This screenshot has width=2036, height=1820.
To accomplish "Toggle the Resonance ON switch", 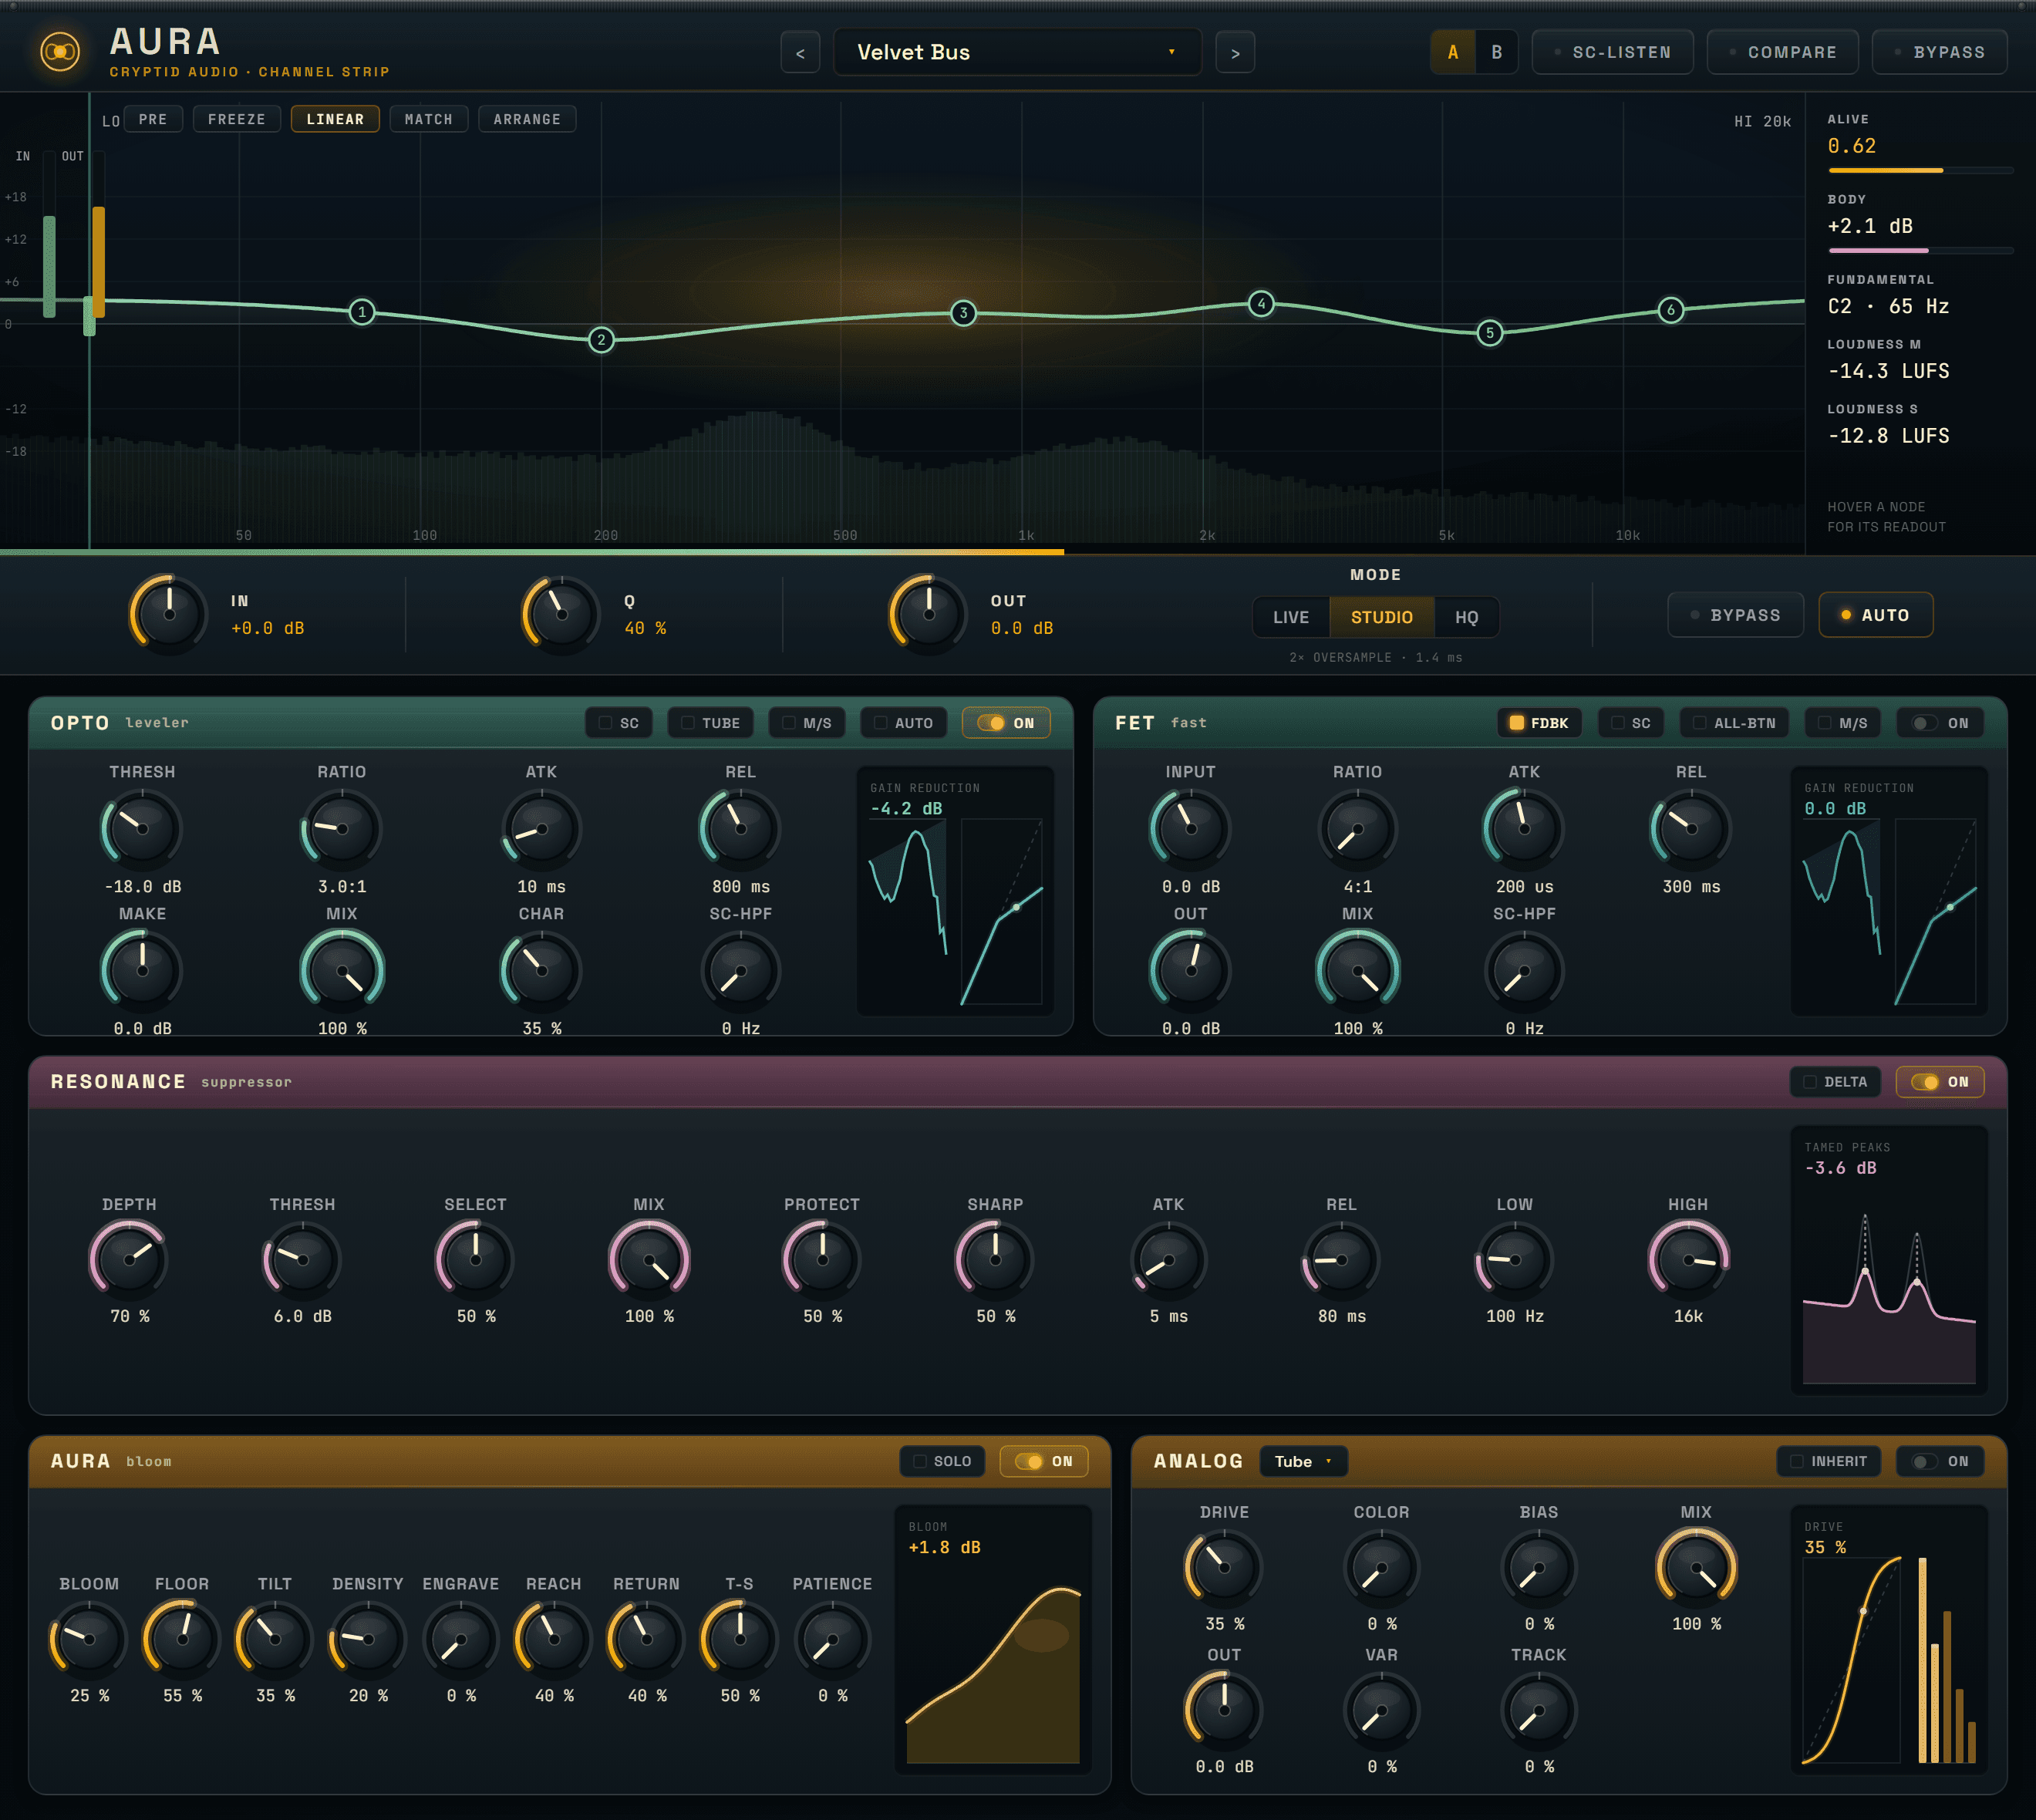I will (1940, 1082).
